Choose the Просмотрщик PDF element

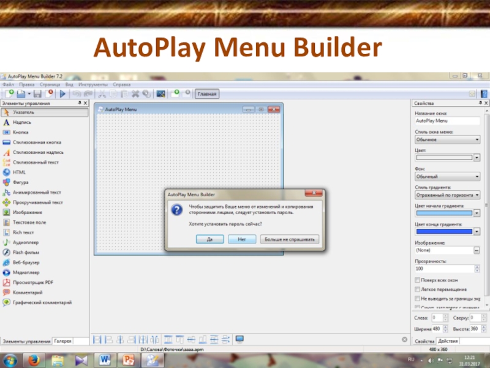[32, 282]
